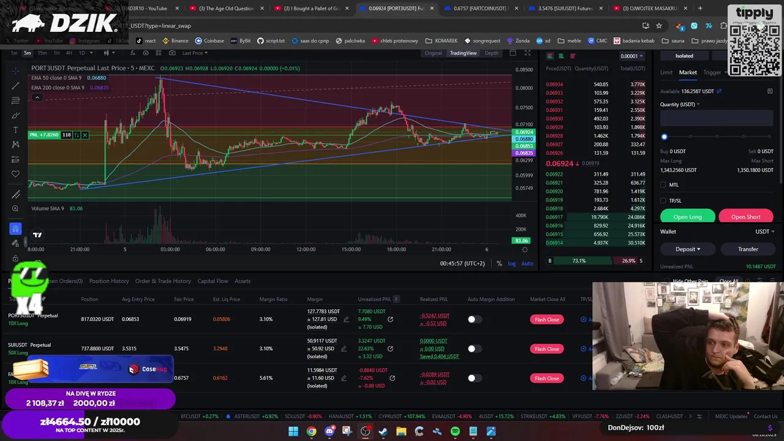Switch to the Assets tab
Screen dimensions: 784x441
(243, 281)
